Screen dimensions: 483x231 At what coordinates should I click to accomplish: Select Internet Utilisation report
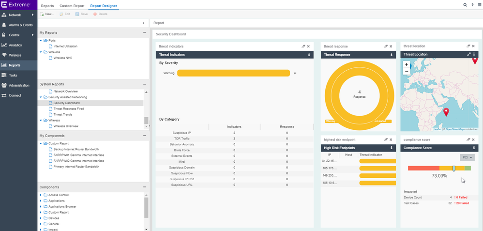[65, 46]
